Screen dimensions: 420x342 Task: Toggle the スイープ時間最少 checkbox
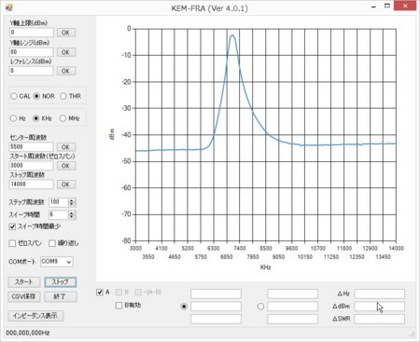12,226
